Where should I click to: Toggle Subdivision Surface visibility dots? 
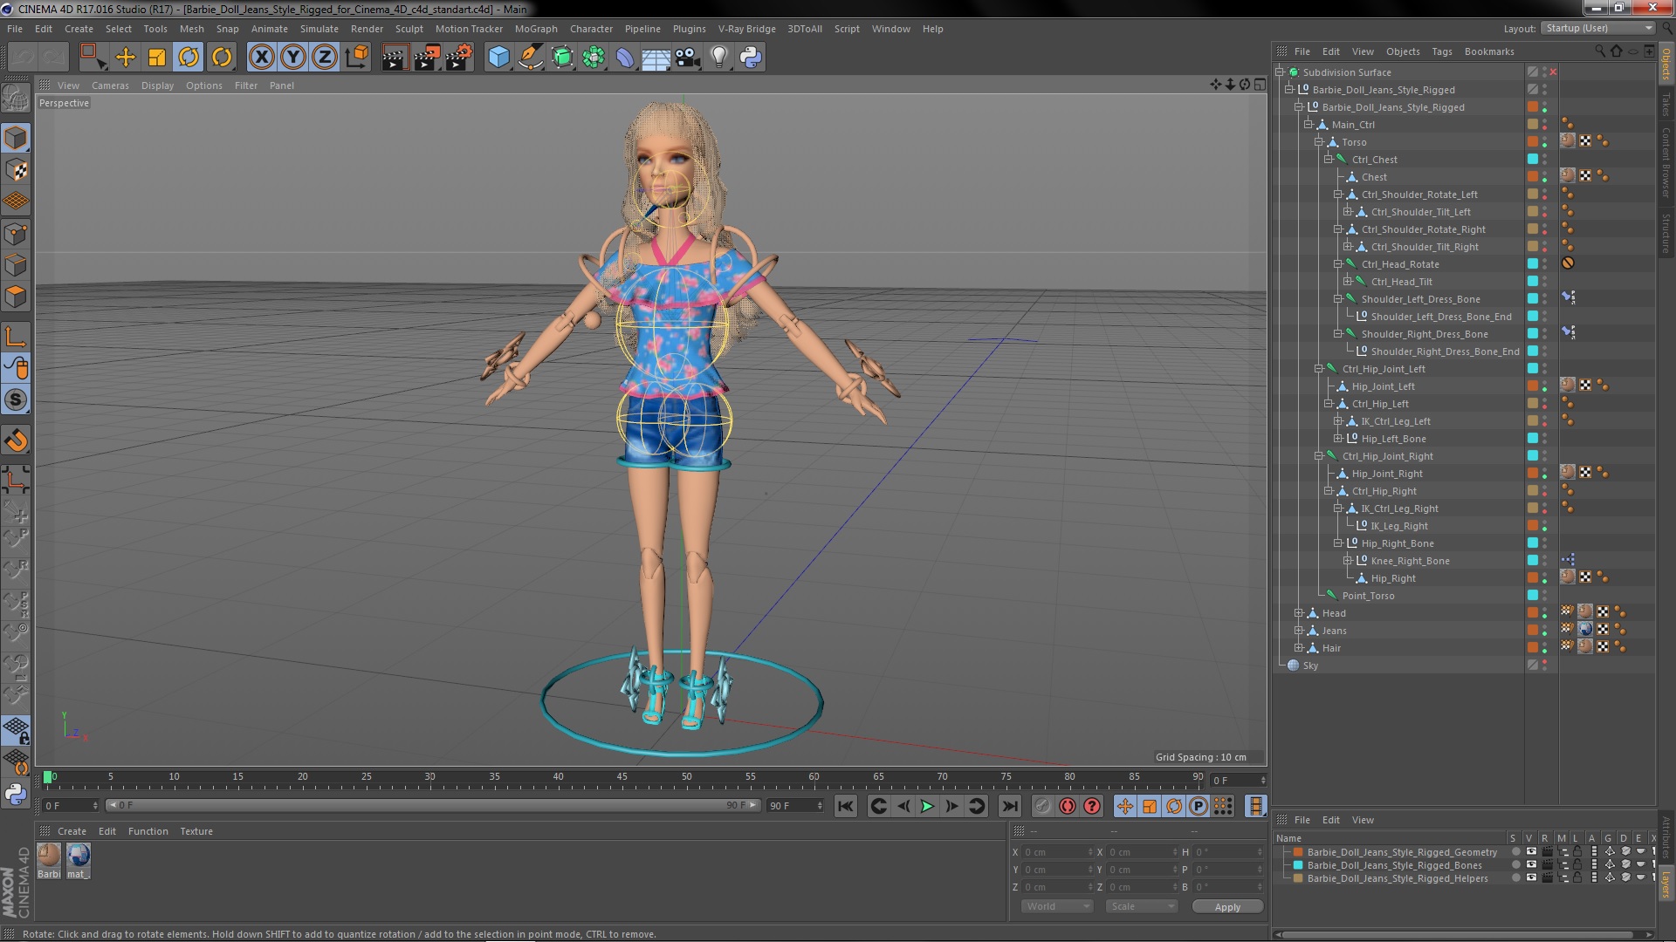point(1544,72)
